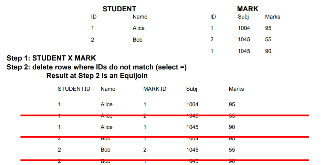The width and height of the screenshot is (334, 165).
Task: Click the first red strikethrough line
Action: click(165, 115)
